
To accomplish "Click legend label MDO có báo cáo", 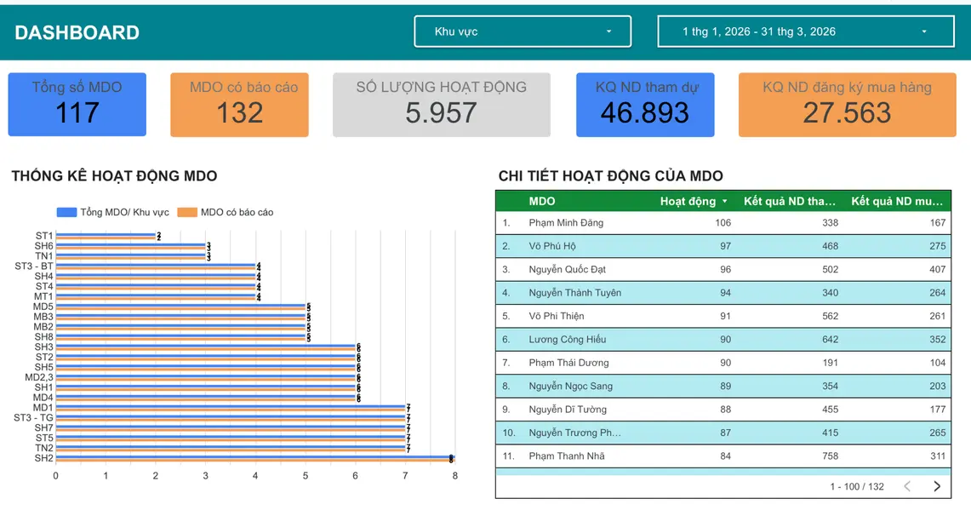I will (237, 212).
